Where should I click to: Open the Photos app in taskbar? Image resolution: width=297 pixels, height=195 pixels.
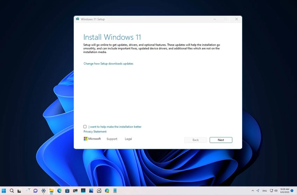(91, 191)
